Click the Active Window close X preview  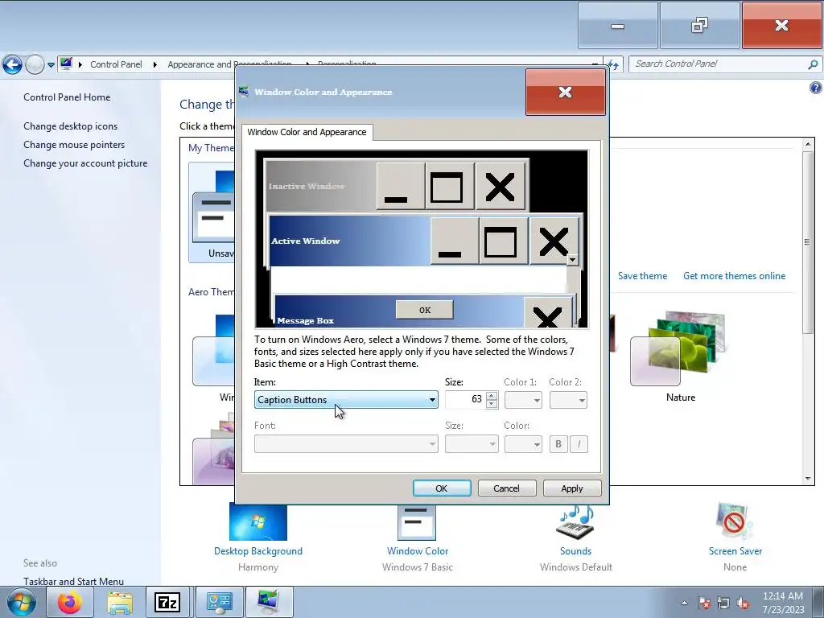pyautogui.click(x=554, y=241)
